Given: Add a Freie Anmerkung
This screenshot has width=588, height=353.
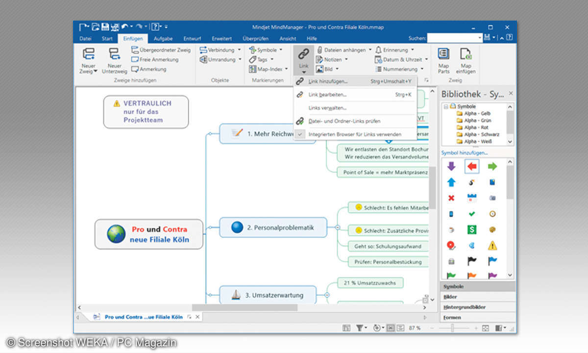Looking at the screenshot, I should (x=155, y=59).
